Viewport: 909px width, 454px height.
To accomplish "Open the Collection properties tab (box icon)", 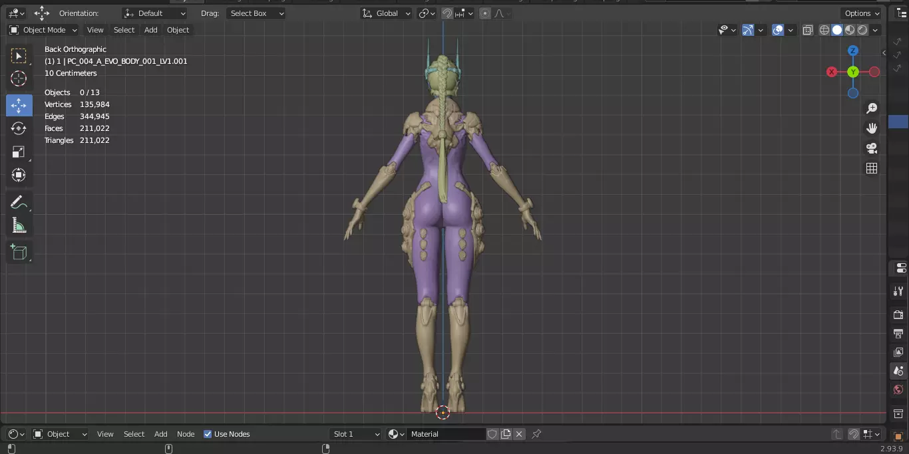I will [x=898, y=413].
